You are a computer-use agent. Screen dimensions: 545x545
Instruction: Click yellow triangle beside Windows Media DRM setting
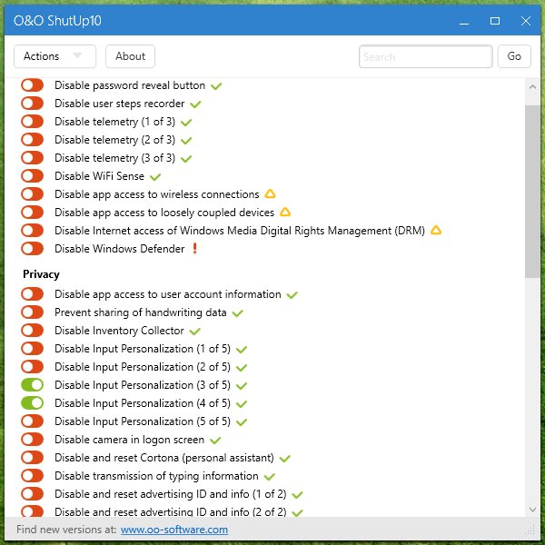[x=436, y=230]
